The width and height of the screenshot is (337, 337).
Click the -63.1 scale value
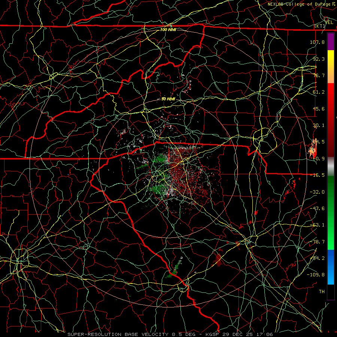click(x=317, y=225)
